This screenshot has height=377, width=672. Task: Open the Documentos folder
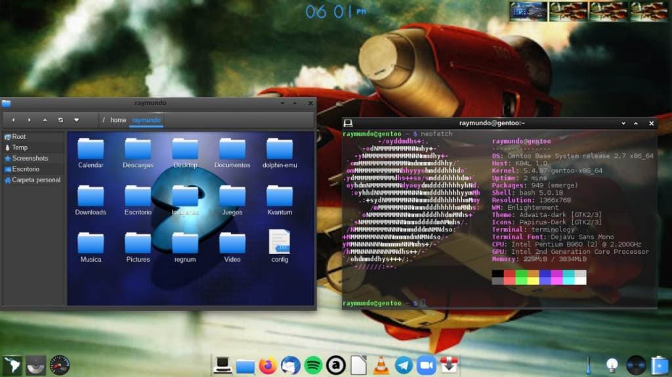pos(232,153)
